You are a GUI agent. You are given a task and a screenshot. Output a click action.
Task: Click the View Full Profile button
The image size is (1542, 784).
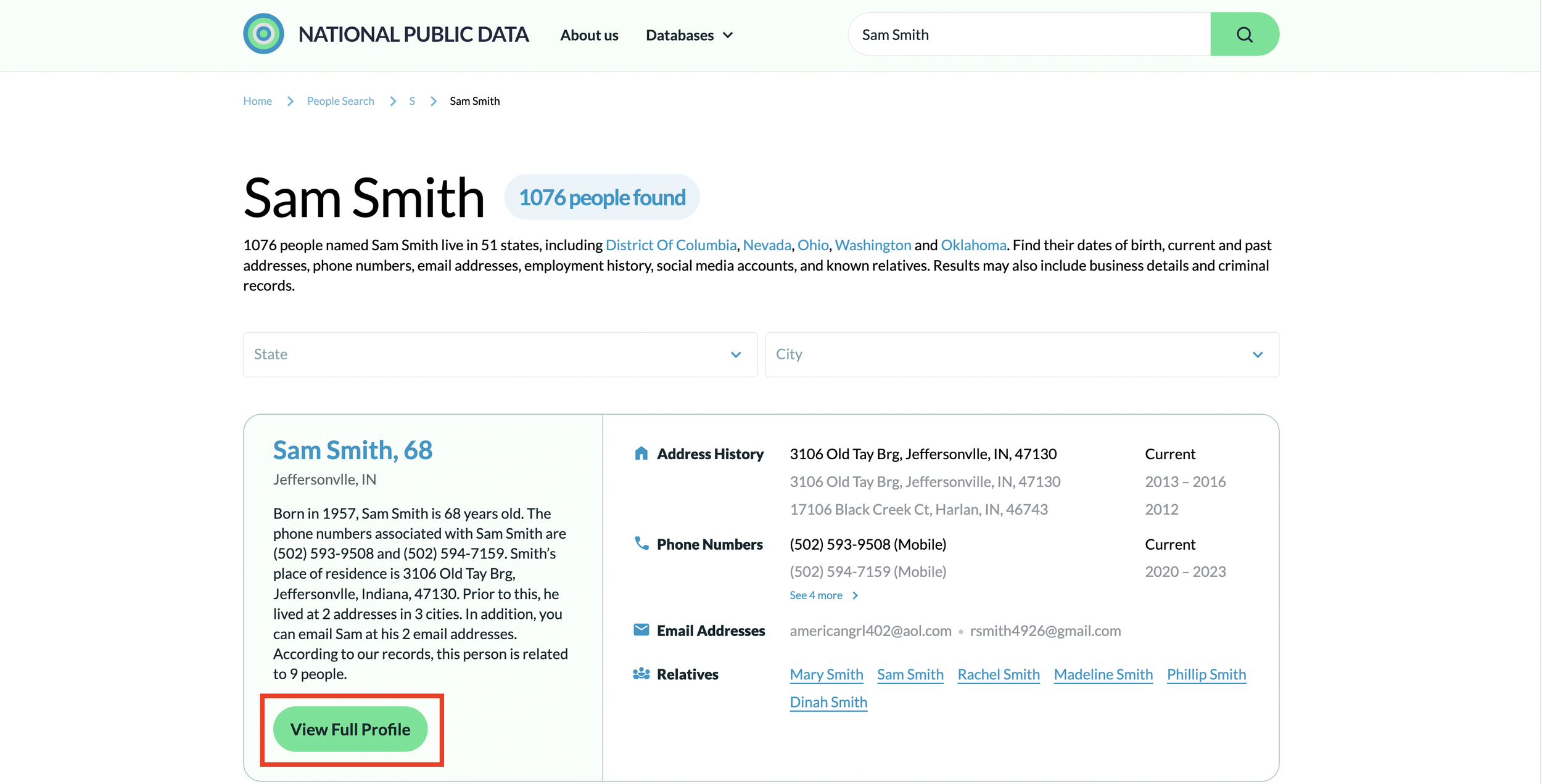click(x=350, y=729)
